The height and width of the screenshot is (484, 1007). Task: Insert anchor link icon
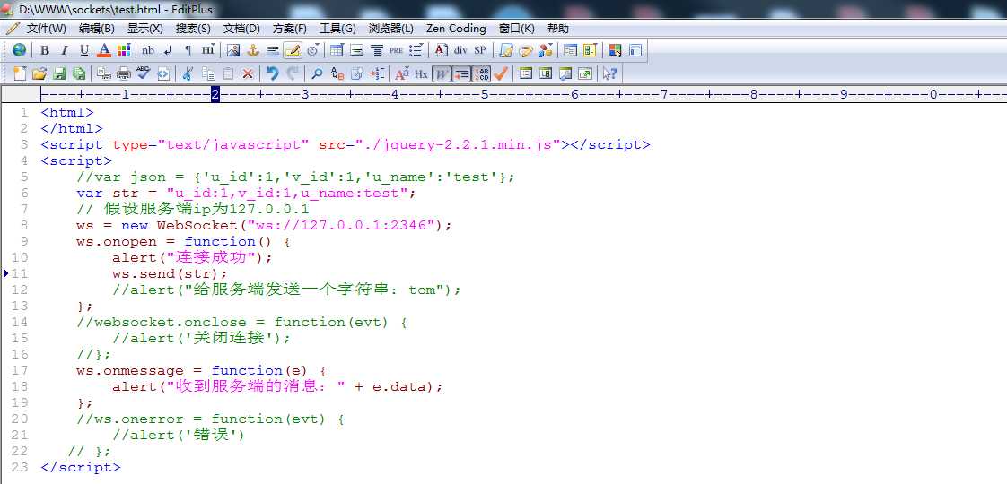253,51
